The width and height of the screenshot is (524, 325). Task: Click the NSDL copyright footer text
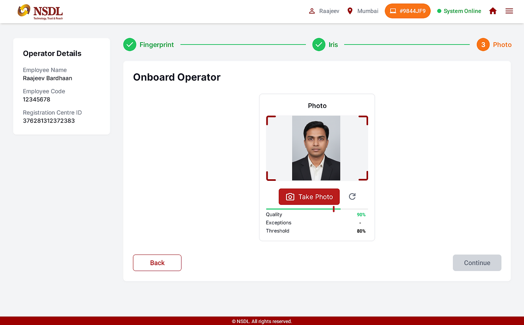click(262, 321)
